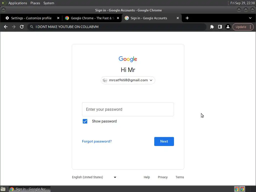This screenshot has width=256, height=192.
Task: Click the Forgot password? link
Action: (97, 141)
